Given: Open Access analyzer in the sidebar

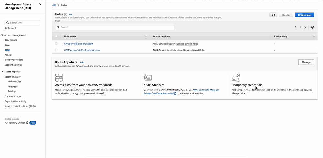Looking at the screenshot, I should pyautogui.click(x=13, y=77).
